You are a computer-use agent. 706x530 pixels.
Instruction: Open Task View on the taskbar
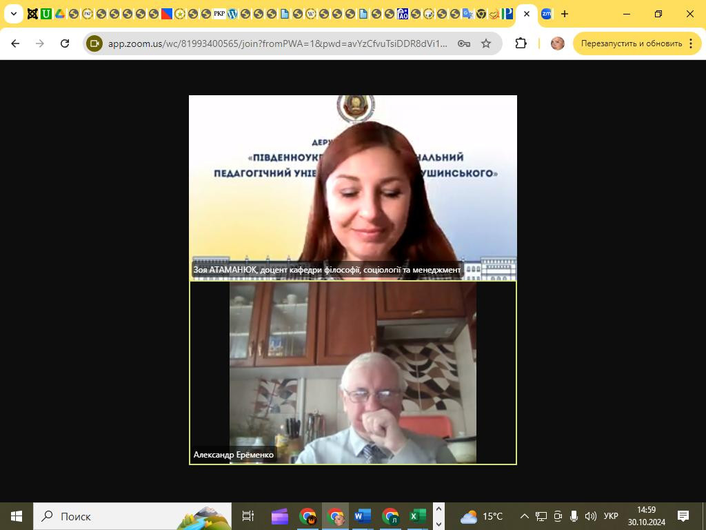[x=248, y=516]
